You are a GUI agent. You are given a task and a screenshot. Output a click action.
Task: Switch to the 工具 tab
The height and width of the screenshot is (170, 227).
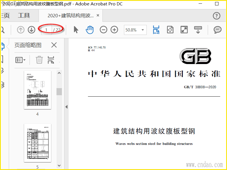tap(24, 16)
